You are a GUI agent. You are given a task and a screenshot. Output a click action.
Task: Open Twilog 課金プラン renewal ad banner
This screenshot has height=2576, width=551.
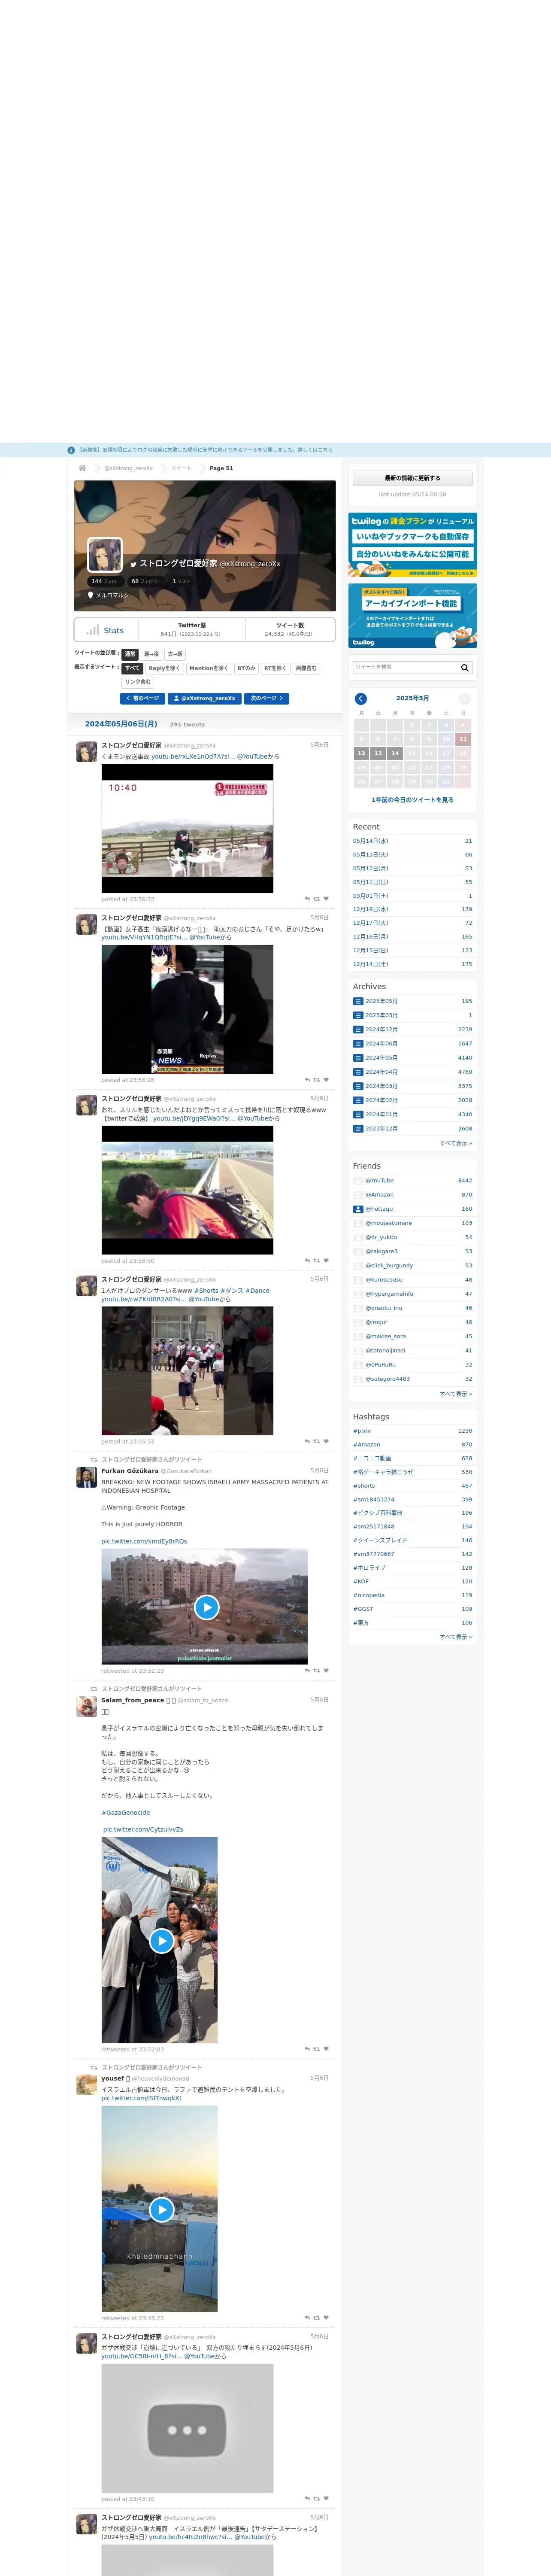(412, 545)
